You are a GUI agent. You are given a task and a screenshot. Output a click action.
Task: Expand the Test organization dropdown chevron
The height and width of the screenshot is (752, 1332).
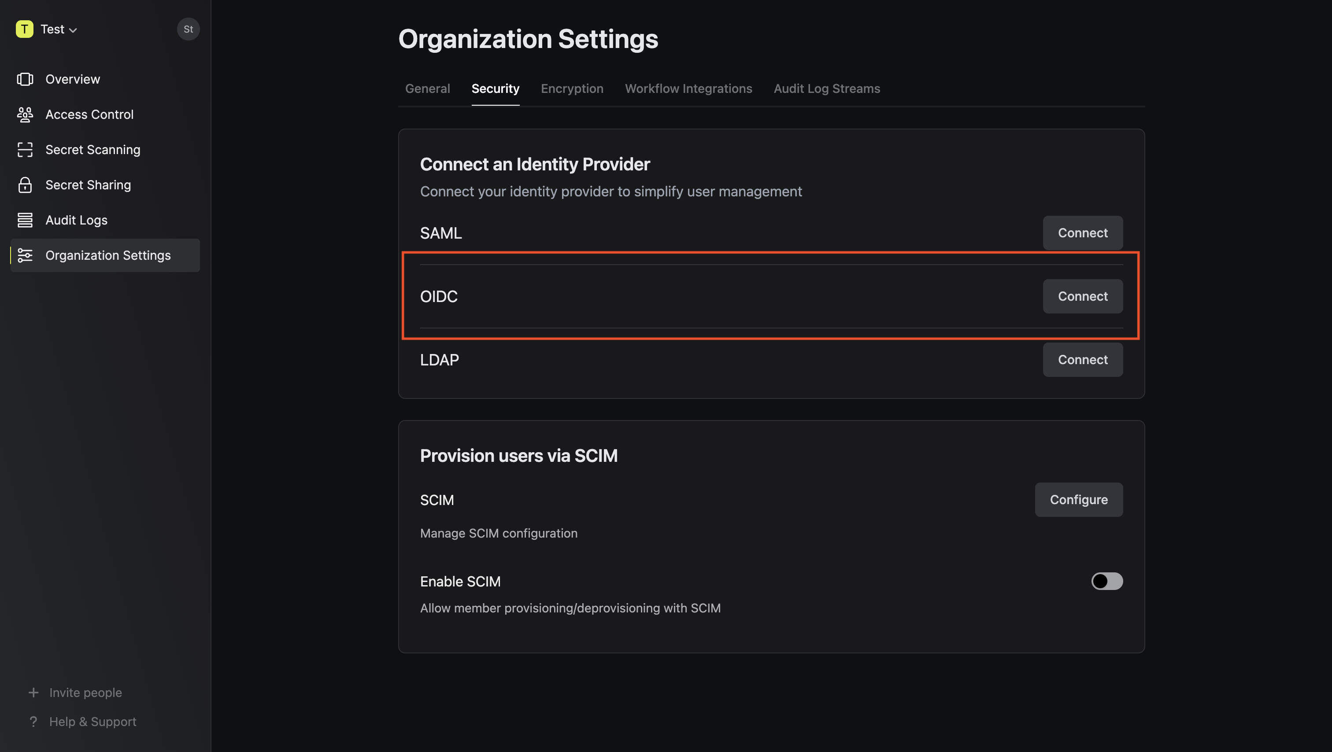pos(73,30)
